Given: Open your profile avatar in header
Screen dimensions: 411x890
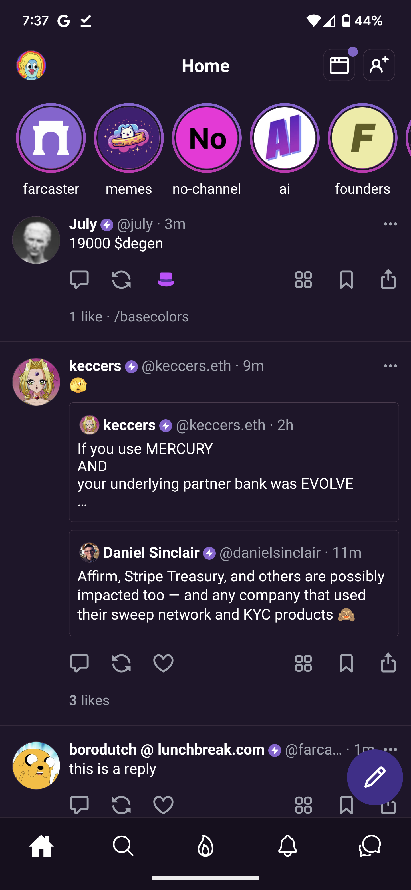Looking at the screenshot, I should [31, 65].
